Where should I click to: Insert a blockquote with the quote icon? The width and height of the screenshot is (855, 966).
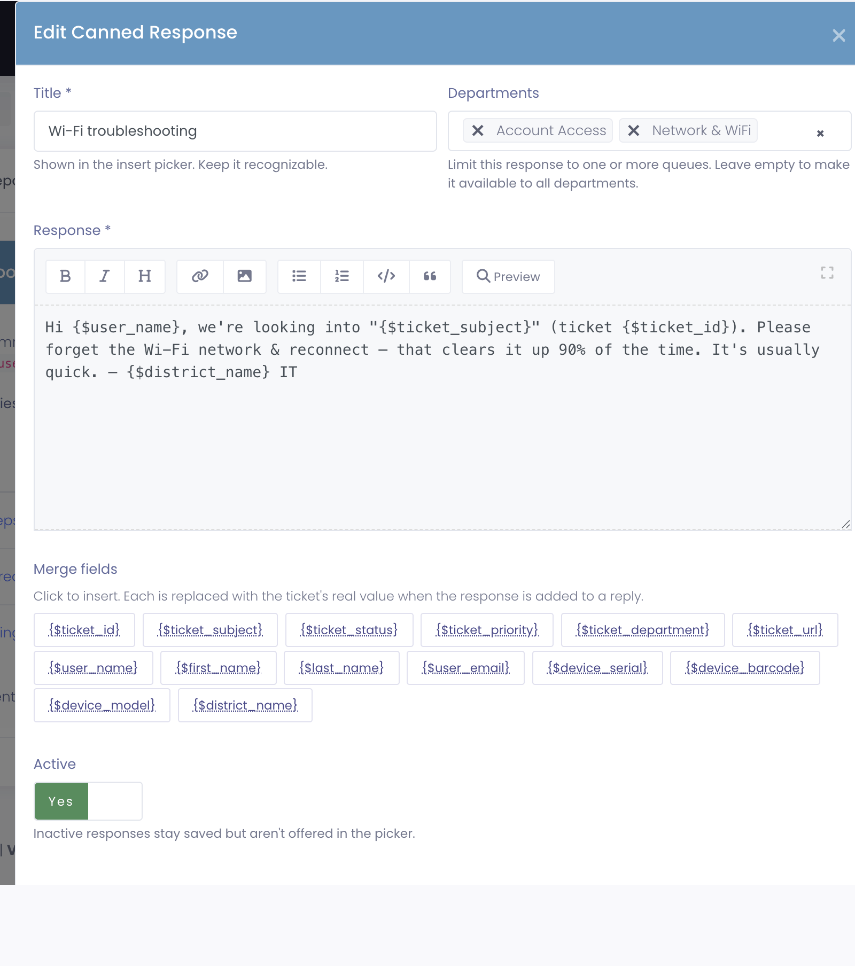point(430,276)
